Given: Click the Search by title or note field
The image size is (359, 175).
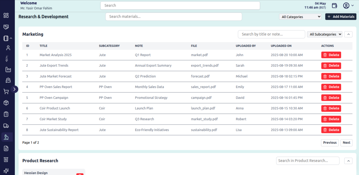Looking at the screenshot, I should [271, 34].
